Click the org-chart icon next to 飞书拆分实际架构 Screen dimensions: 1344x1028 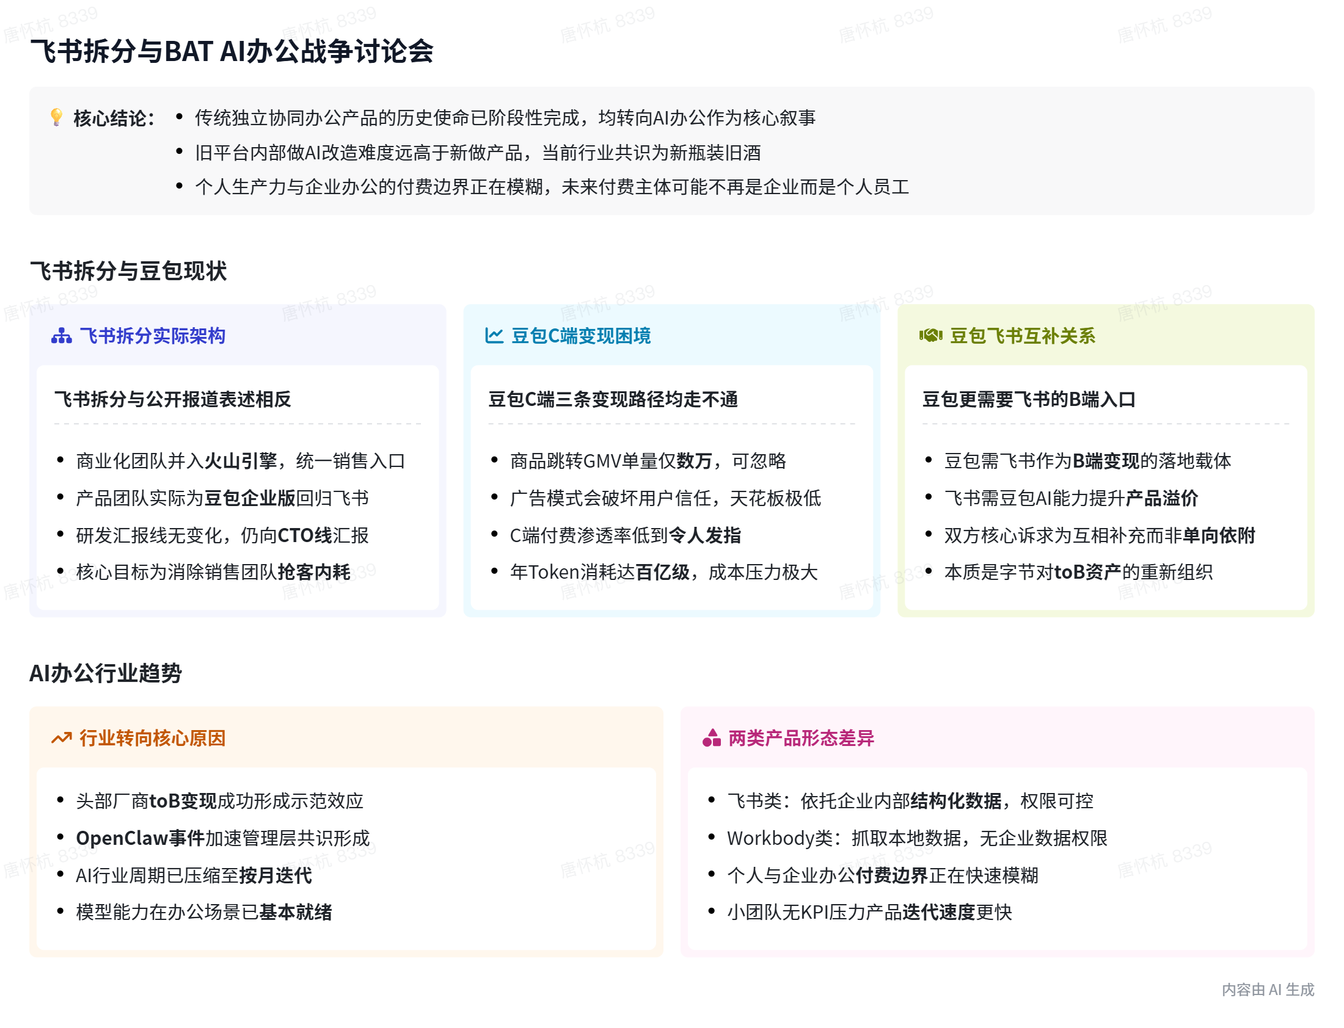(61, 336)
